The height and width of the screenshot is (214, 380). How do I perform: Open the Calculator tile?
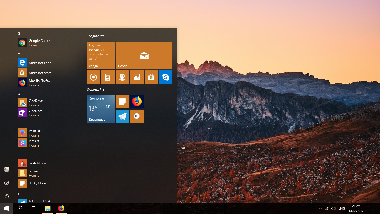tap(108, 77)
